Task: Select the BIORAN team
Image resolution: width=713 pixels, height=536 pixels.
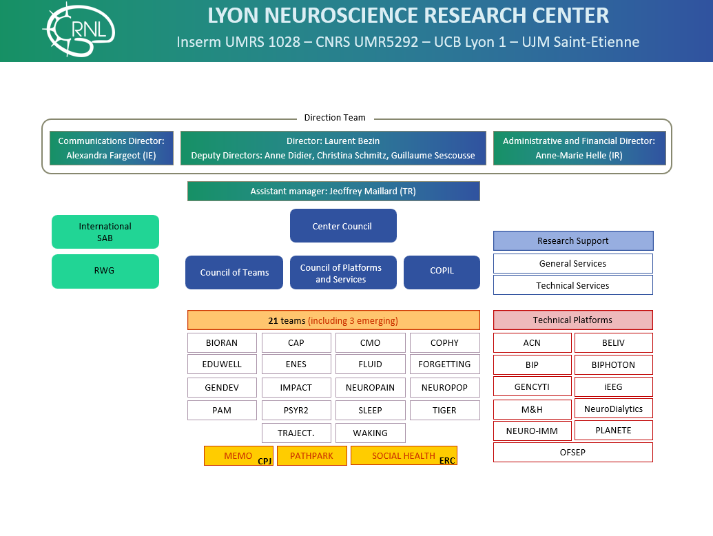Action: coord(222,342)
